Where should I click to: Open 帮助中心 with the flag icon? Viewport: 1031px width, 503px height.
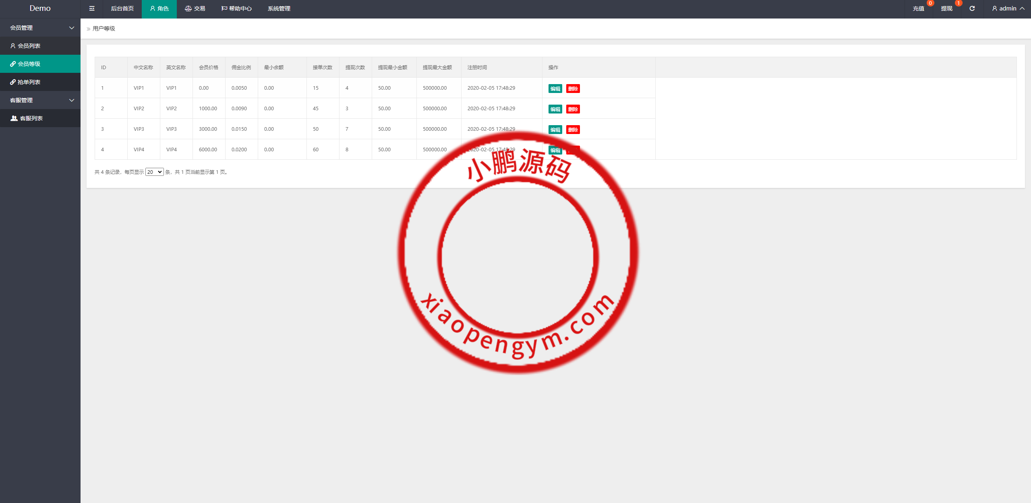pos(236,8)
